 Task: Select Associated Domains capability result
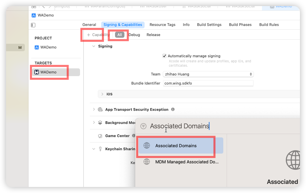[x=181, y=146]
